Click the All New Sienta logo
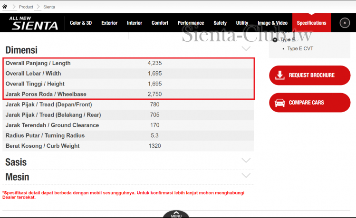The height and width of the screenshot is (218, 356). click(33, 23)
